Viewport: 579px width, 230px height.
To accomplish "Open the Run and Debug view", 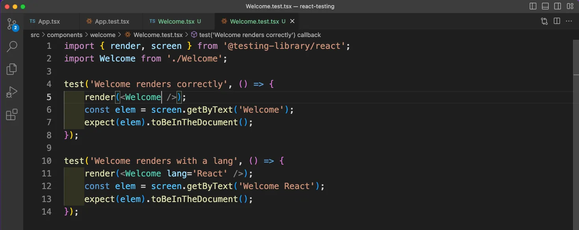I will [x=12, y=92].
